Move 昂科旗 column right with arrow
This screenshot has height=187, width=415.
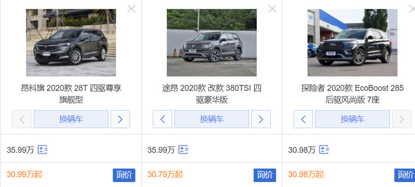[x=120, y=119]
